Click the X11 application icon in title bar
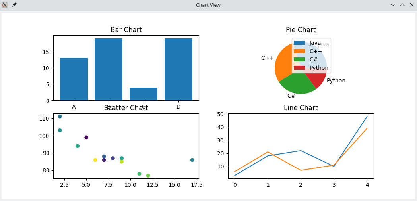The height and width of the screenshot is (201, 417). 5,5
